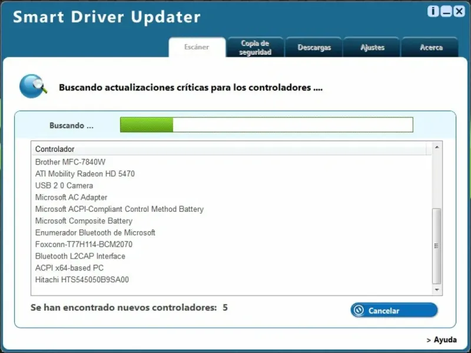Viewport: 471px width, 353px height.
Task: Click the green scanning progress bar
Action: tap(267, 125)
